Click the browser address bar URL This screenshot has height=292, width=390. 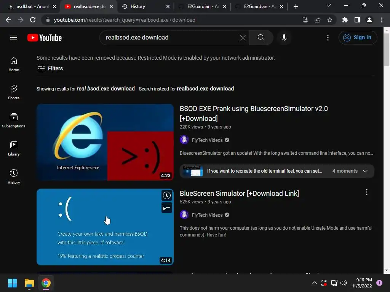coord(125,20)
